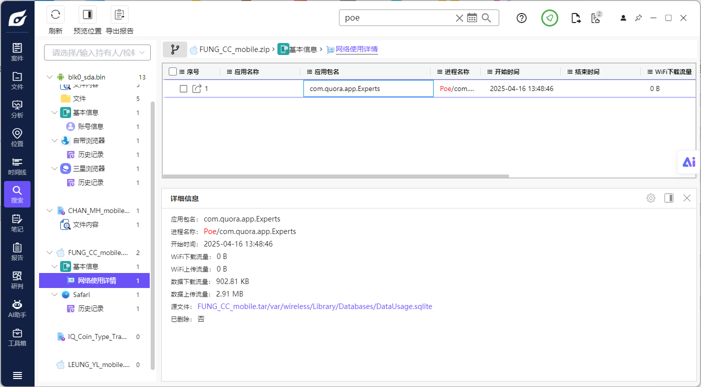
Task: Click the 进程名称 column header
Action: (455, 71)
